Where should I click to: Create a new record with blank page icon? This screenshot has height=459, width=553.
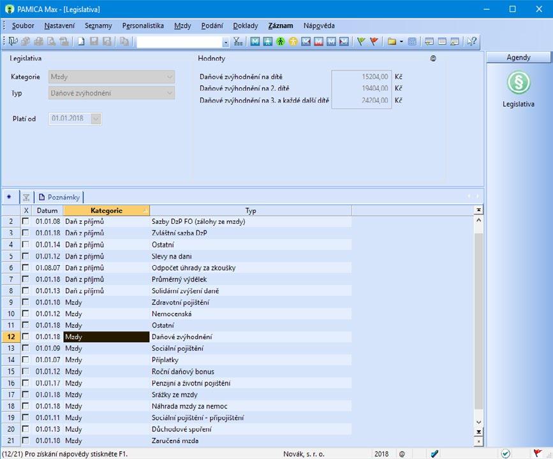(81, 41)
